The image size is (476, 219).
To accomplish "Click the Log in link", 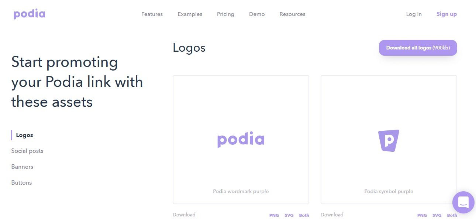I will click(414, 14).
